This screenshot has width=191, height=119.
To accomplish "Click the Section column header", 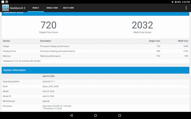I will [x=6, y=41].
